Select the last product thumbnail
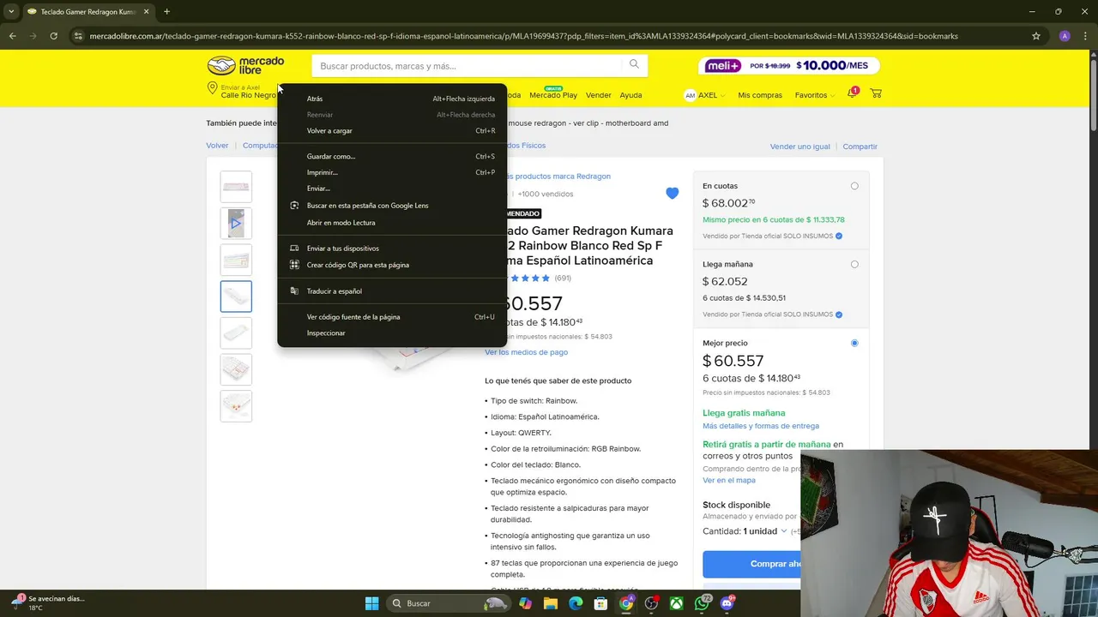The image size is (1098, 617). point(236,405)
